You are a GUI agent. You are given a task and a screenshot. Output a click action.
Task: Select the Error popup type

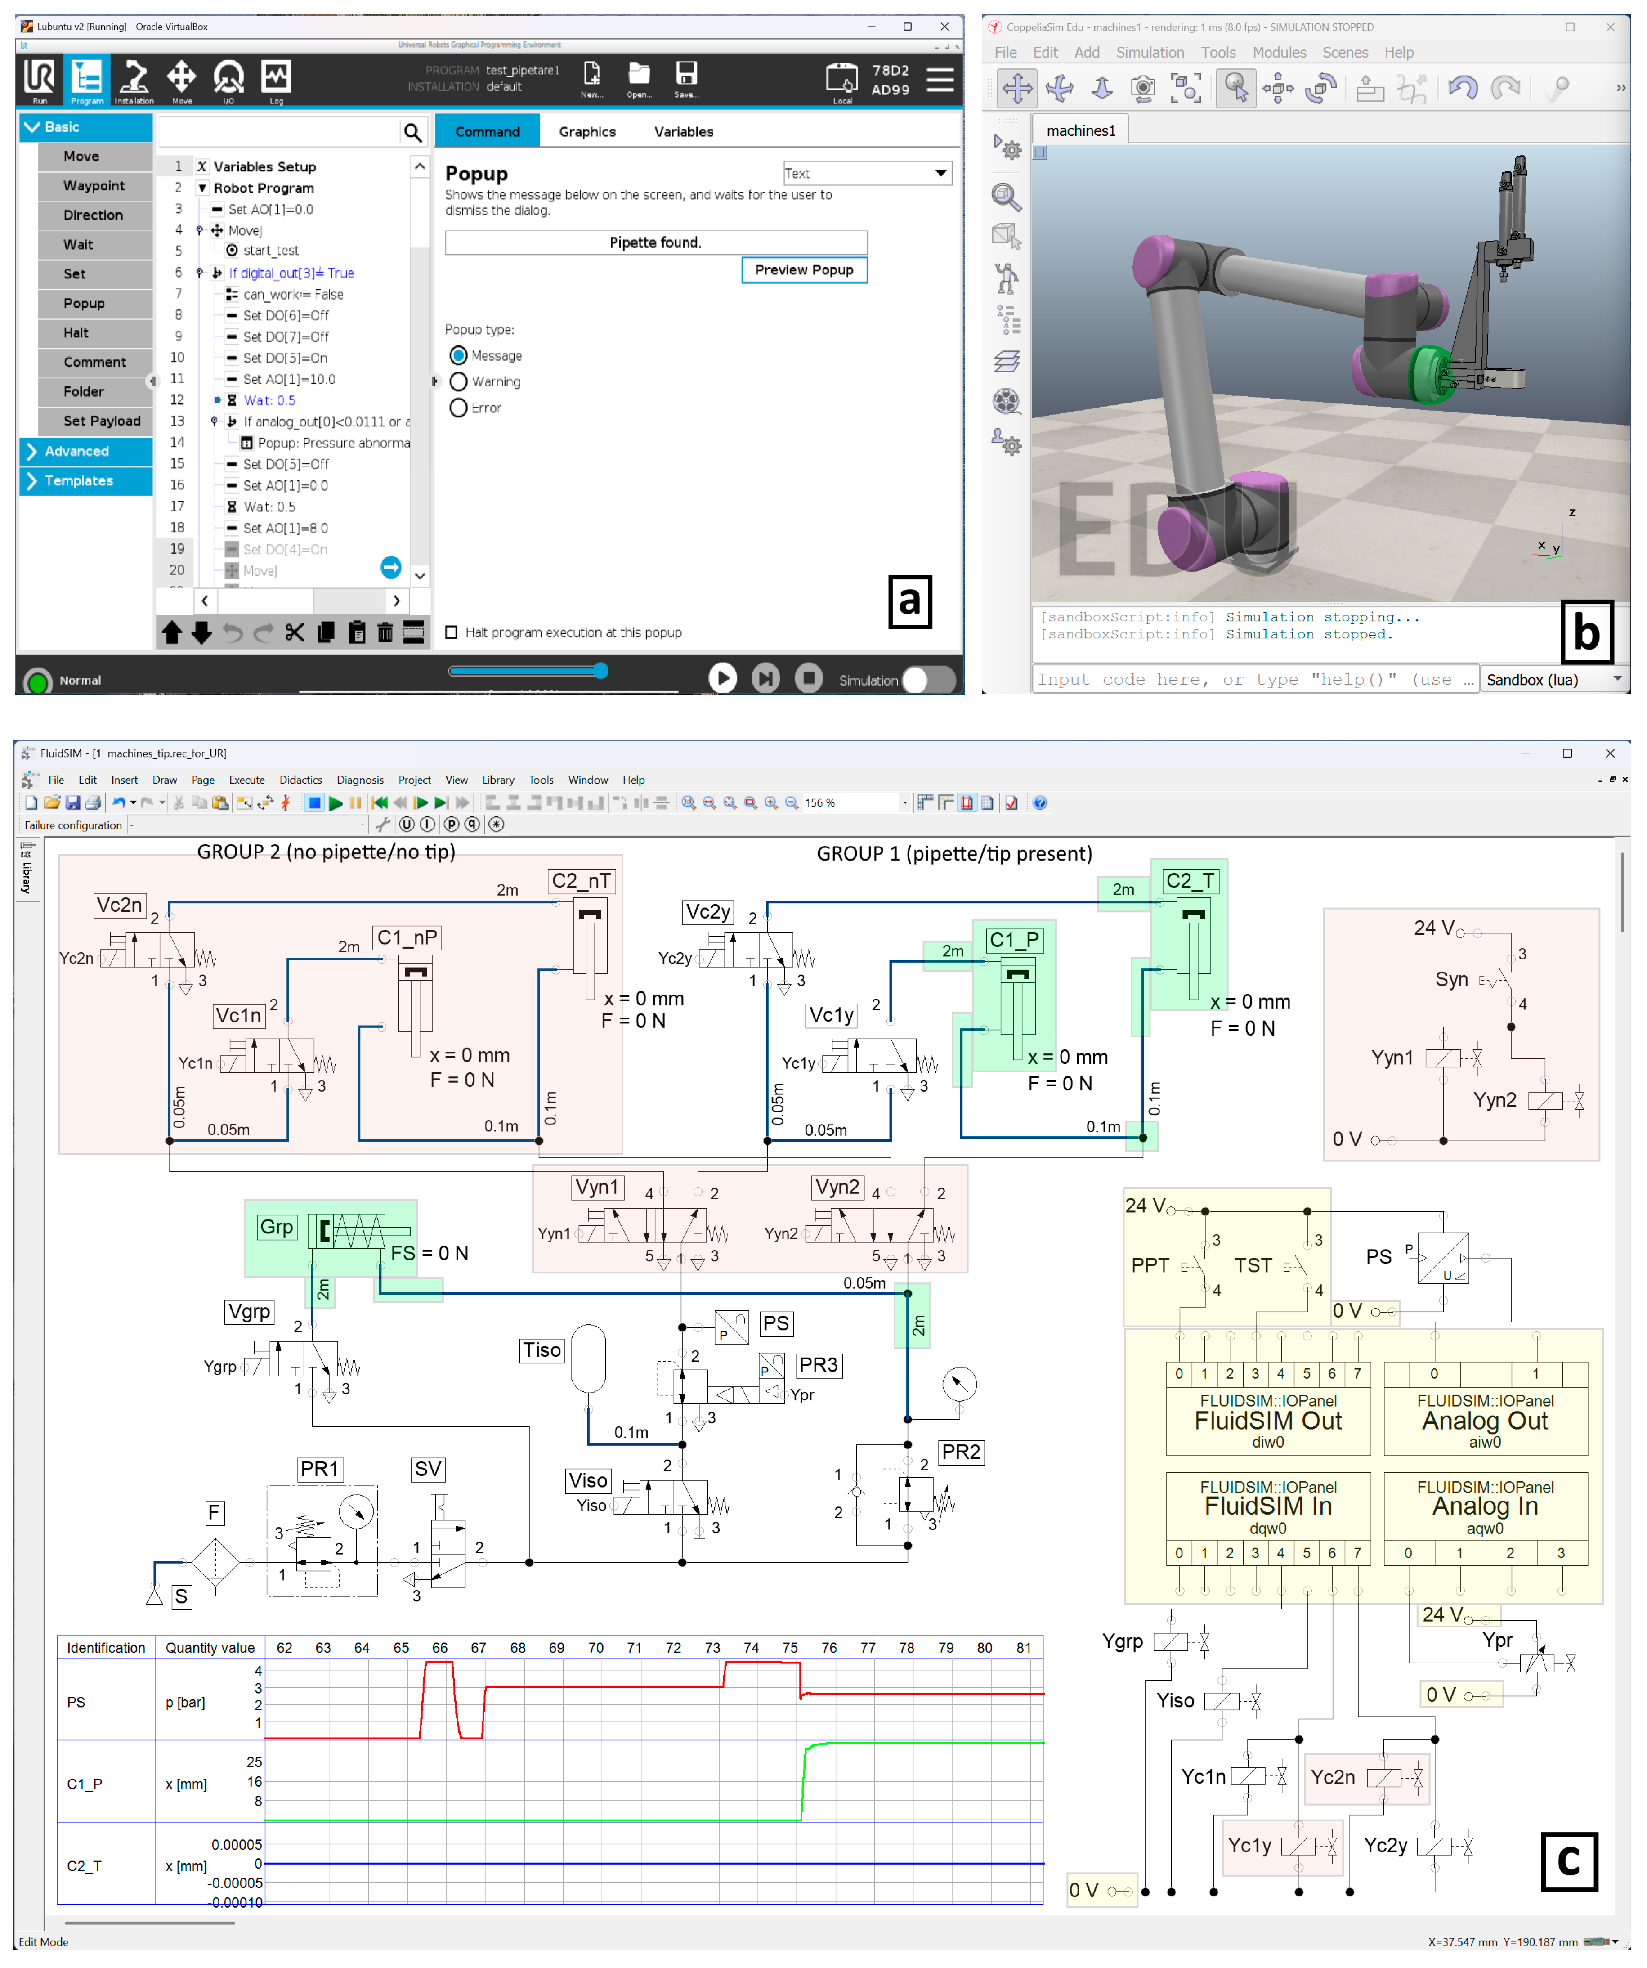pyautogui.click(x=458, y=408)
